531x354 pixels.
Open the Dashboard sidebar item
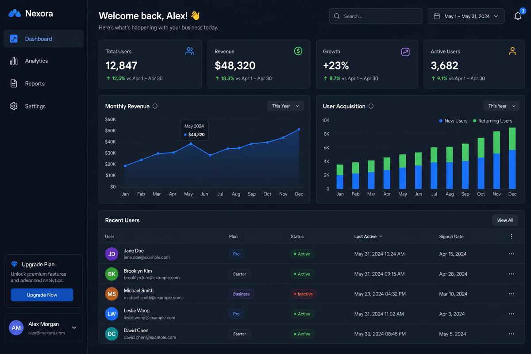point(43,38)
